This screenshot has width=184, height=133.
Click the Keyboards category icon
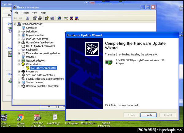(x=23, y=50)
